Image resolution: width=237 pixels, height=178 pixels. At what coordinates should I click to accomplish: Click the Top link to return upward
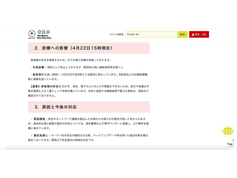click(230, 144)
